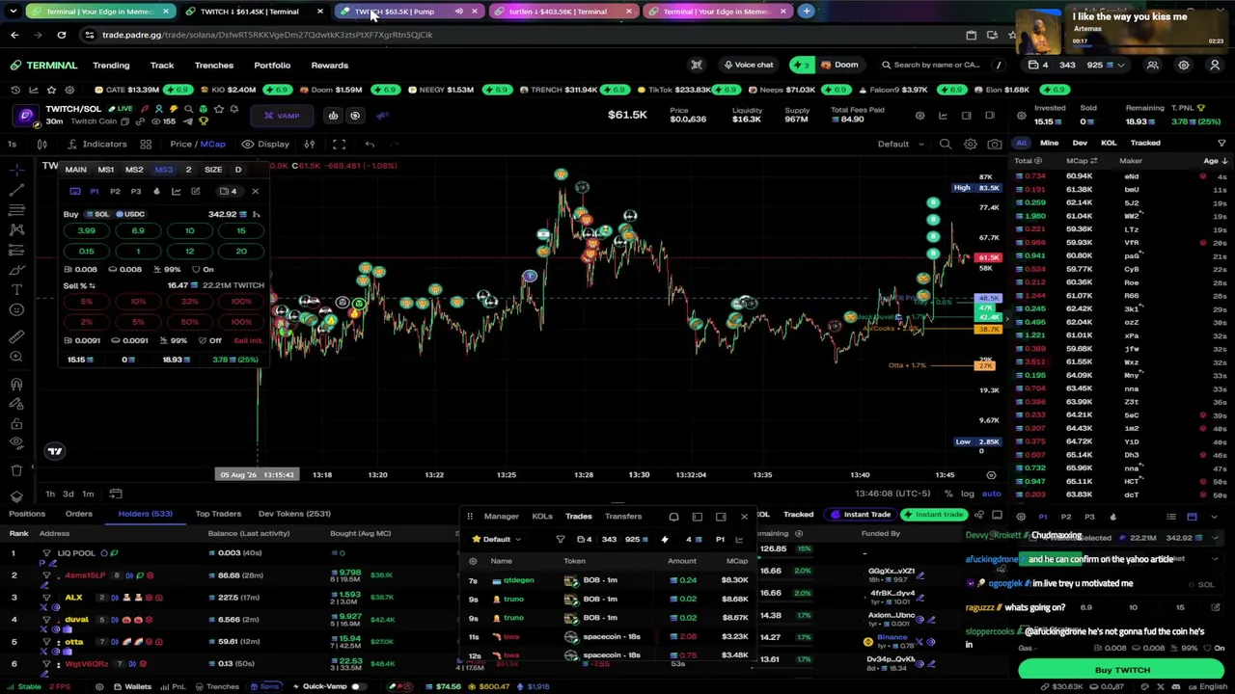The image size is (1235, 694).
Task: Toggle the sell protection Off setting
Action: click(209, 340)
